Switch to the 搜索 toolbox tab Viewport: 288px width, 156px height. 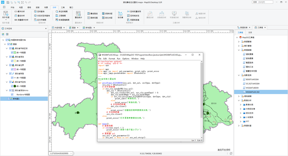(x=250, y=33)
